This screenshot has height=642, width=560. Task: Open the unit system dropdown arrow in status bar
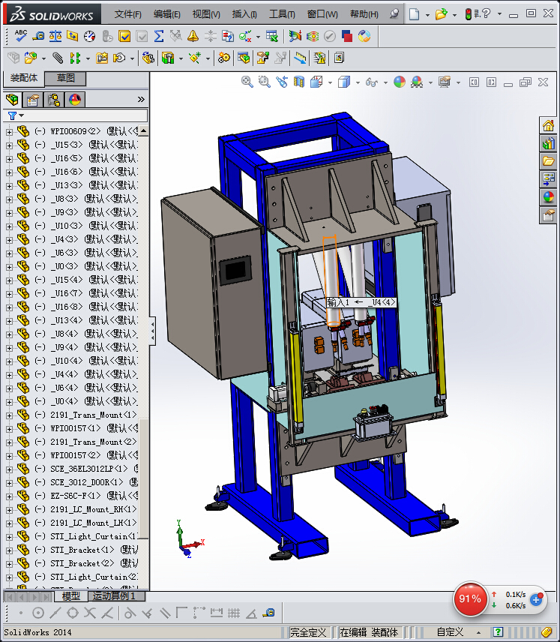tap(478, 632)
